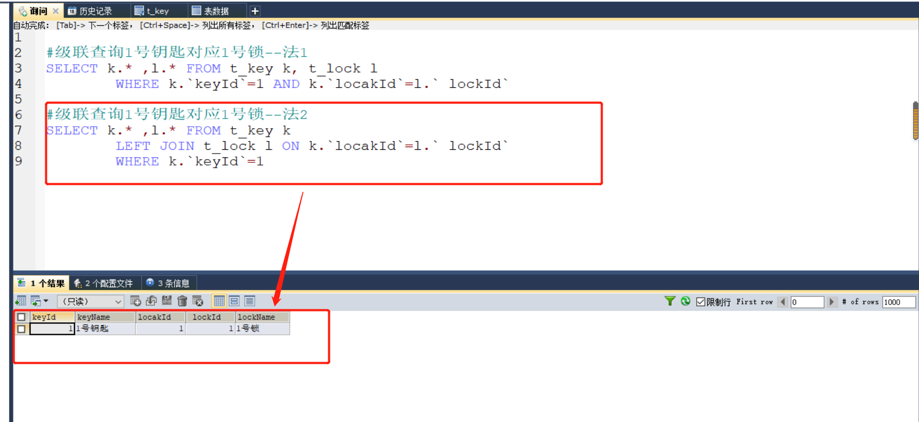This screenshot has width=919, height=422.
Task: Open the export options dropdown arrow
Action: pos(46,301)
